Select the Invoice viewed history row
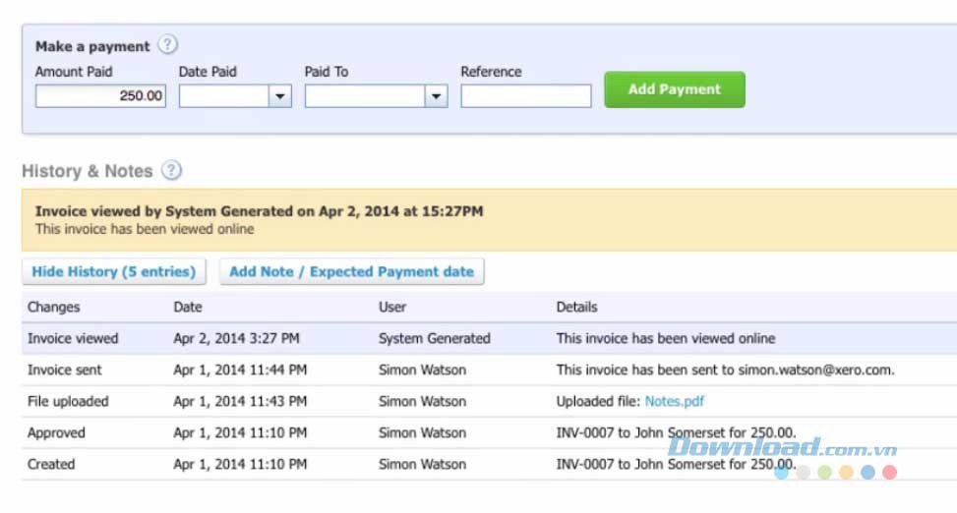Screen dimensions: 957x513 [x=73, y=338]
